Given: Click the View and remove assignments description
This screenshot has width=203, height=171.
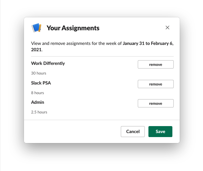Looking at the screenshot, I should [77, 43].
